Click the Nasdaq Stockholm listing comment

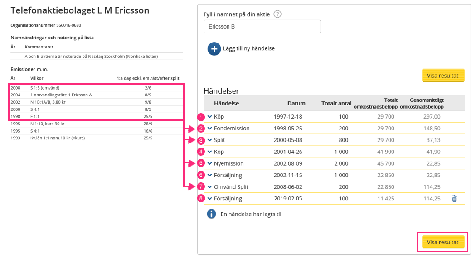92,57
